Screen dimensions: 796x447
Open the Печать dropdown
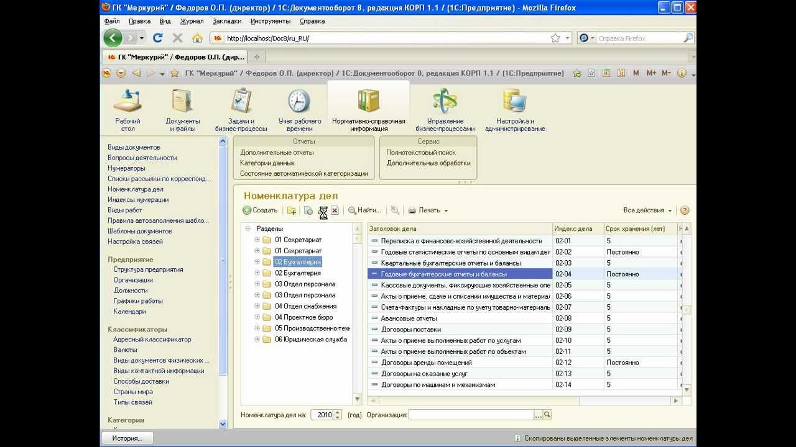pyautogui.click(x=428, y=210)
